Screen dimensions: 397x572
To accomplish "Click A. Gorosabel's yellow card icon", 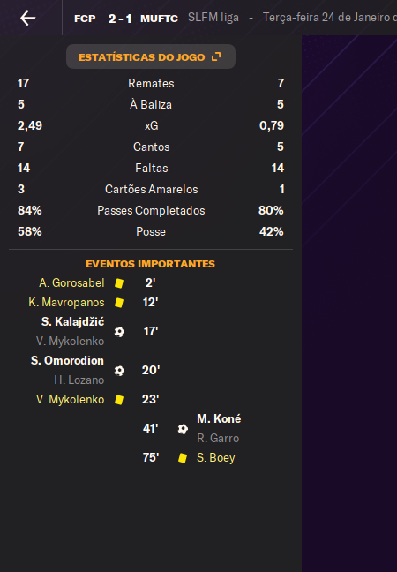I will coord(119,283).
